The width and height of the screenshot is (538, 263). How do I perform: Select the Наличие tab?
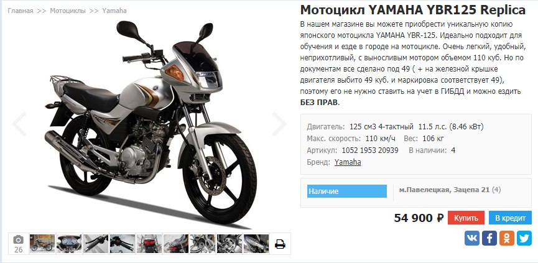(347, 191)
